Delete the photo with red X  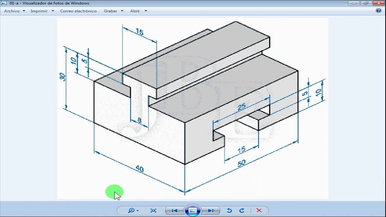click(x=259, y=210)
